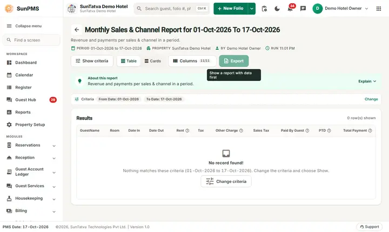Open Property Setup from the sidebar
389x232 pixels.
coord(31,125)
